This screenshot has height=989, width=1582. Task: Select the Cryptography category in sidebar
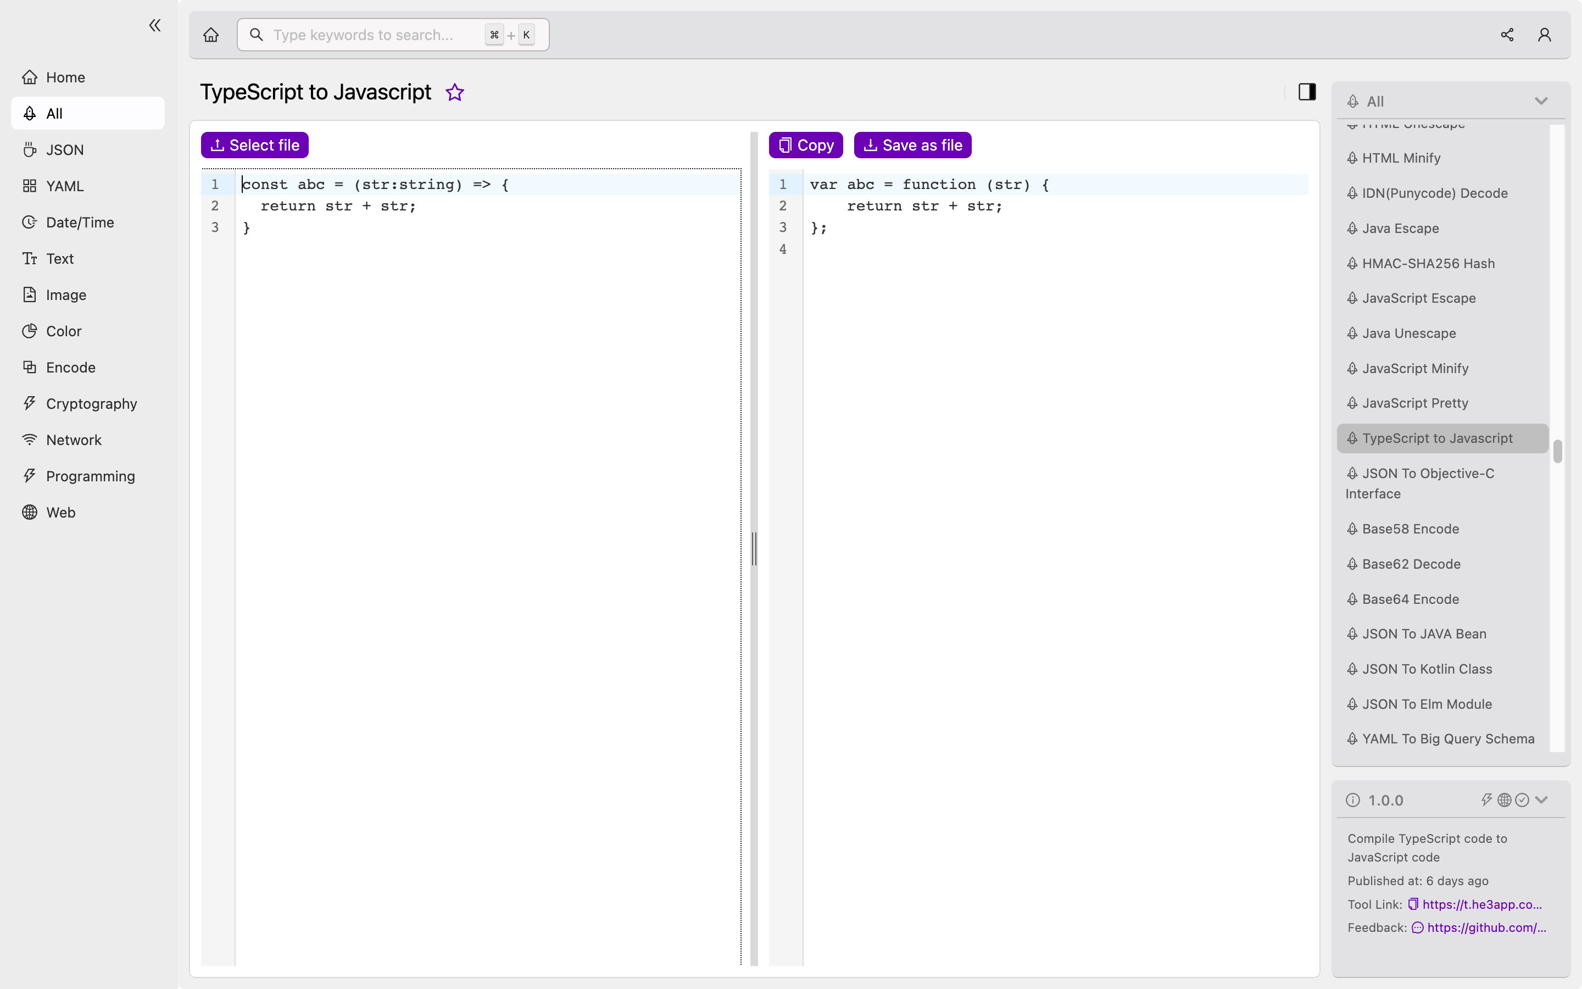click(x=91, y=403)
